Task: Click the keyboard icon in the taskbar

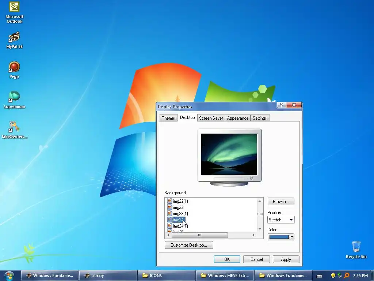Action: [x=319, y=276]
